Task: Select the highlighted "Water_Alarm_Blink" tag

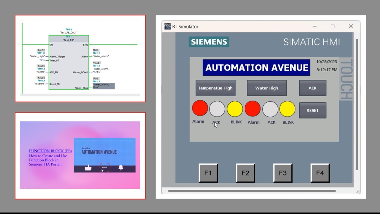Action: [103, 86]
